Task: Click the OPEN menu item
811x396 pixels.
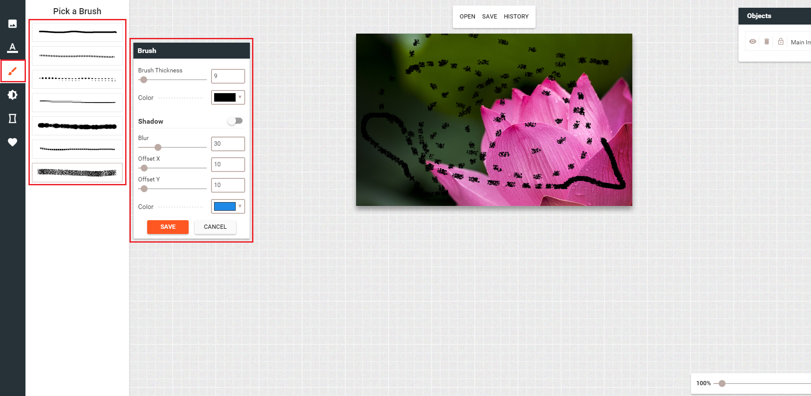Action: pyautogui.click(x=467, y=16)
